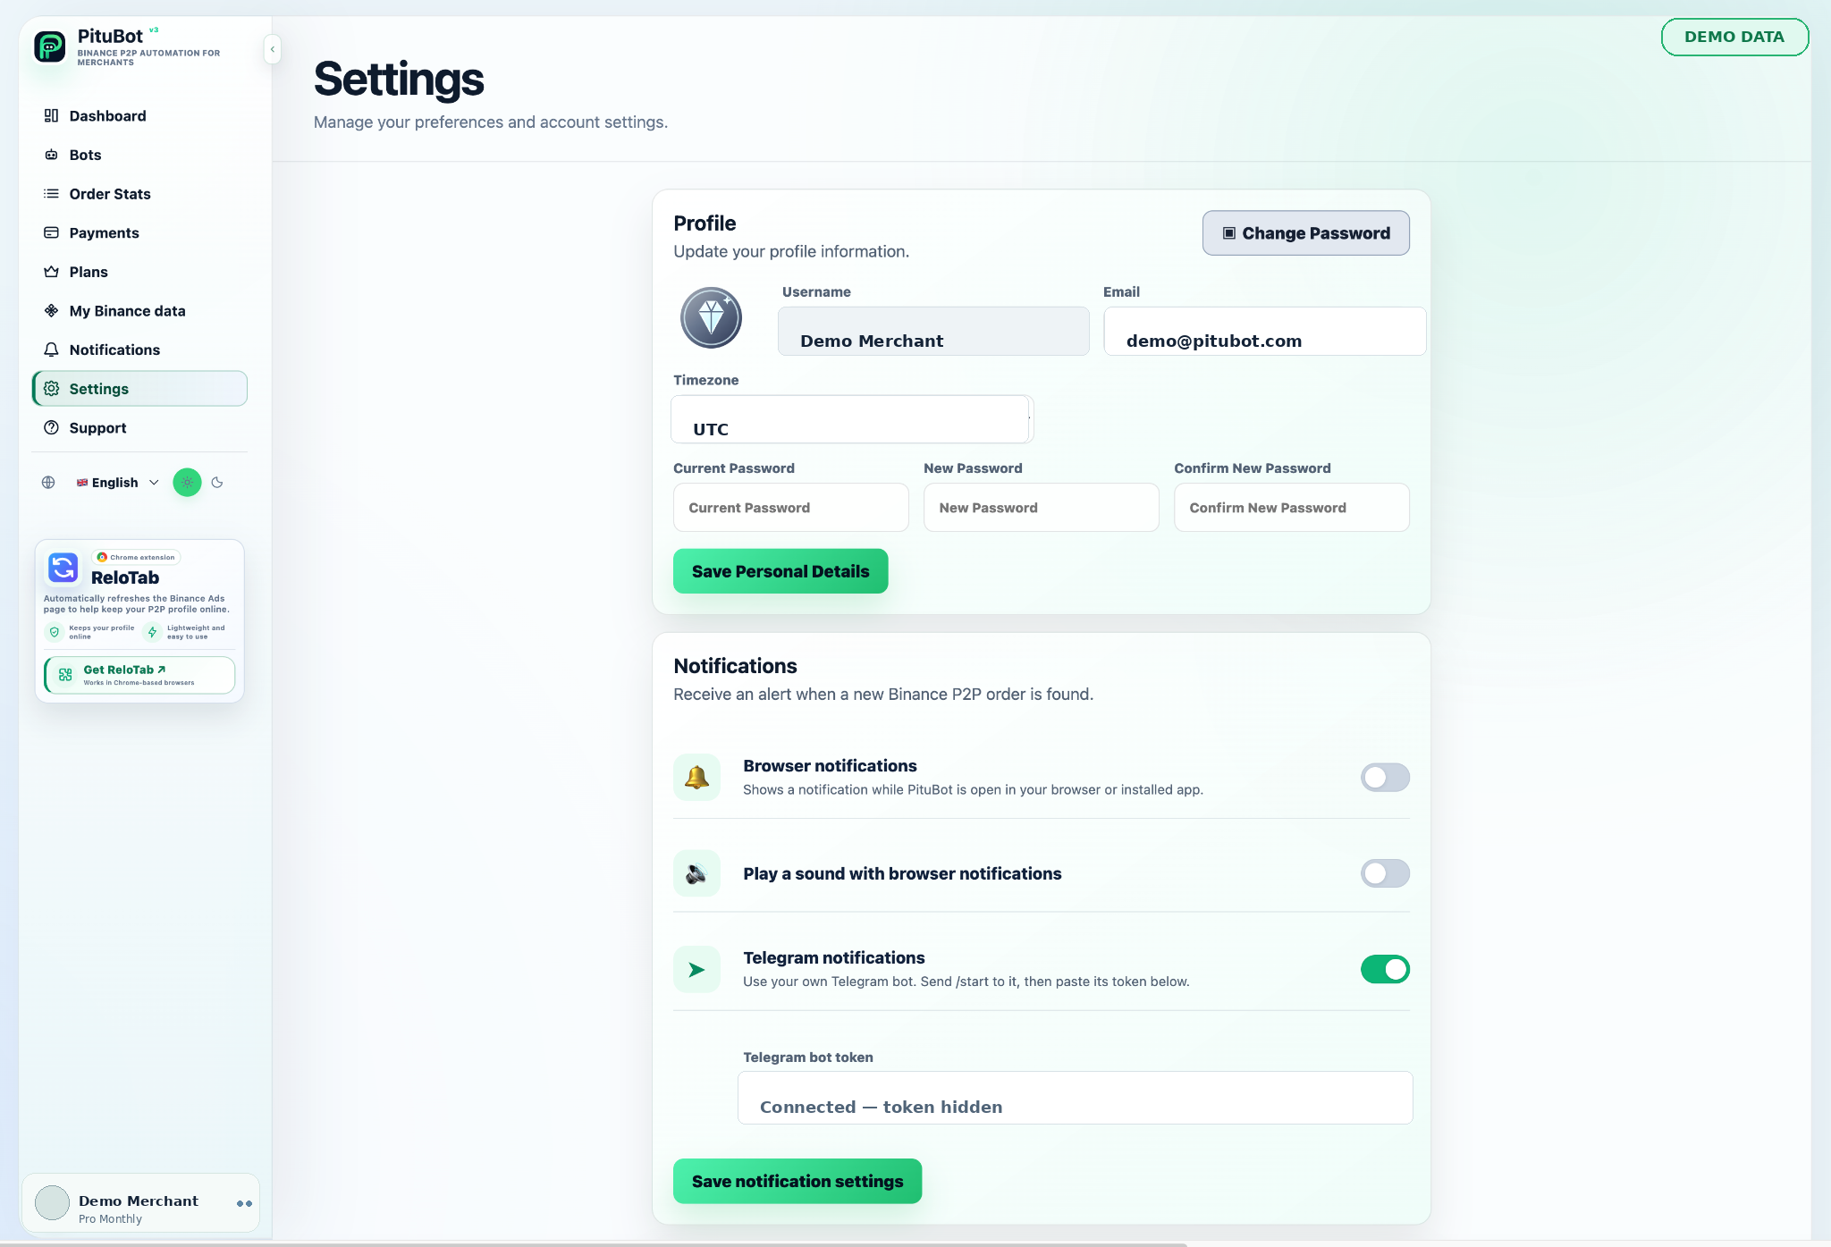Go to Bots page
The height and width of the screenshot is (1247, 1831).
(139, 155)
